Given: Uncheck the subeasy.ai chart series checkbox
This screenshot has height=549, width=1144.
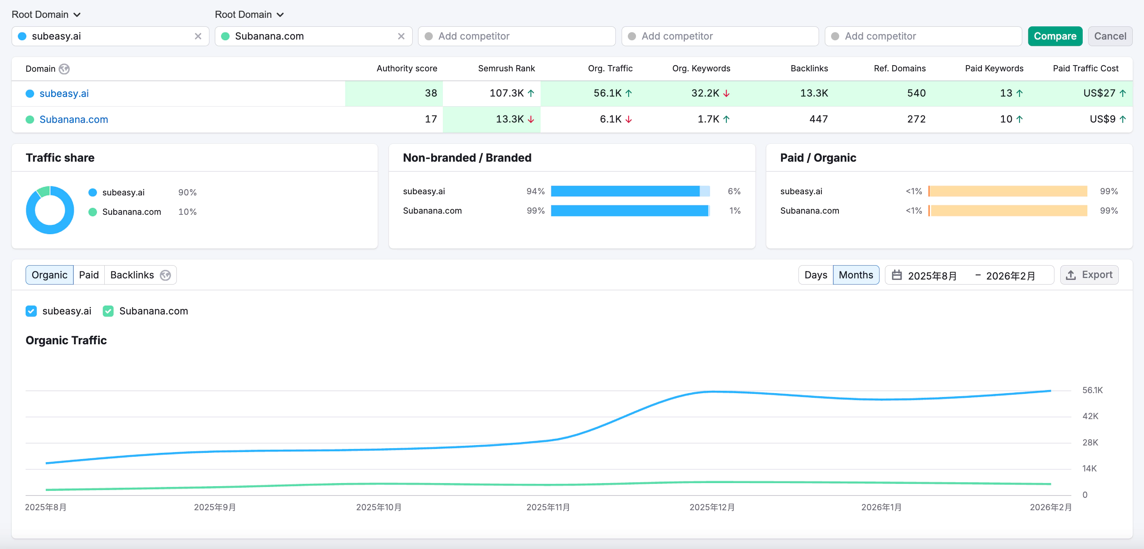Looking at the screenshot, I should (x=31, y=311).
